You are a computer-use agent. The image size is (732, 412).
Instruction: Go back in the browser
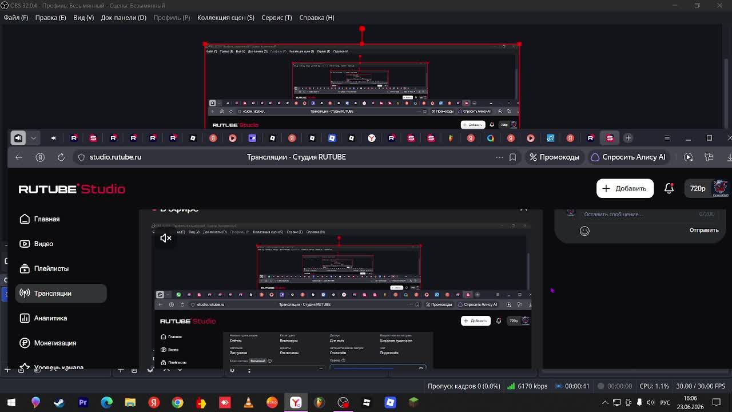[x=19, y=157]
